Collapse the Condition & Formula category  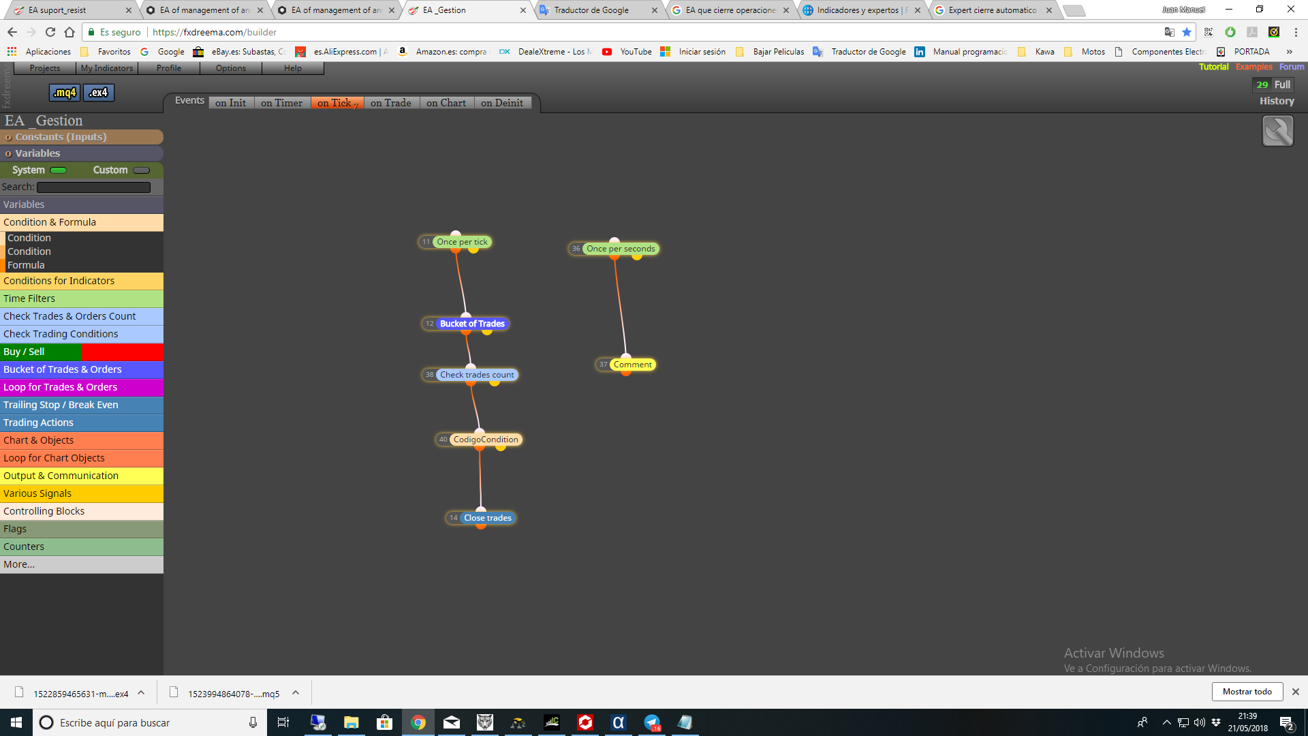click(x=82, y=222)
